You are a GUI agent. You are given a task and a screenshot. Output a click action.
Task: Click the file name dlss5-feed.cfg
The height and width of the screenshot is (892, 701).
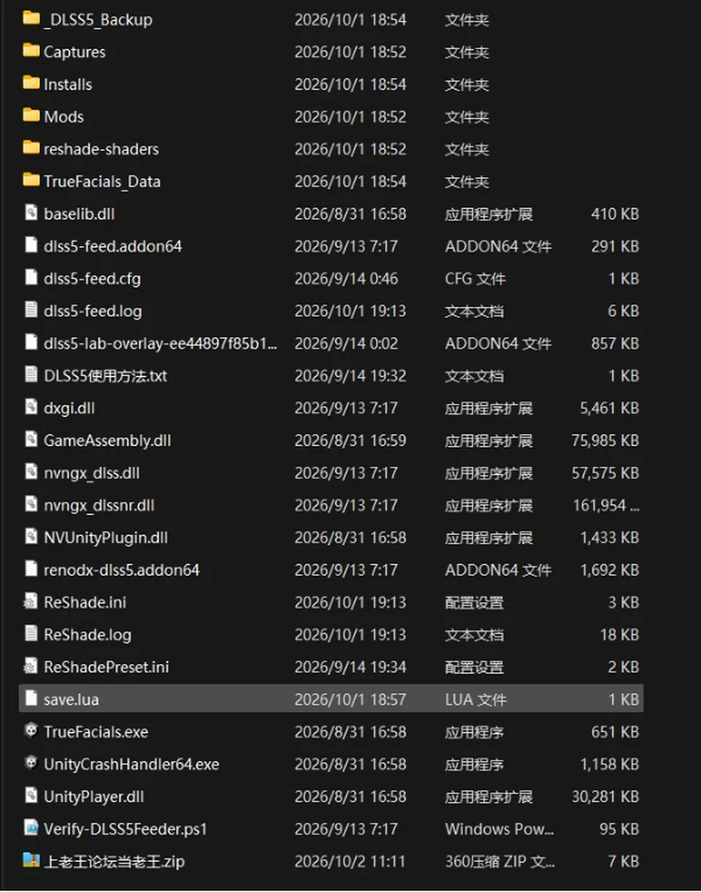click(92, 278)
